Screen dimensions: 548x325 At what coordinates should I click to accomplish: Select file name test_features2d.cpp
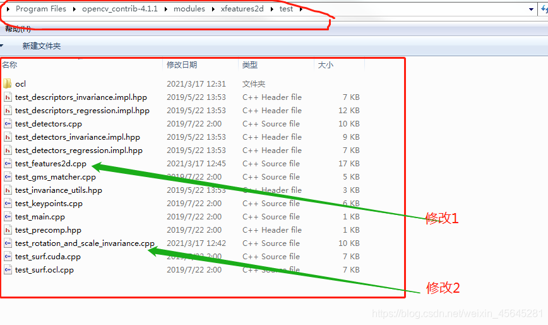click(x=51, y=164)
